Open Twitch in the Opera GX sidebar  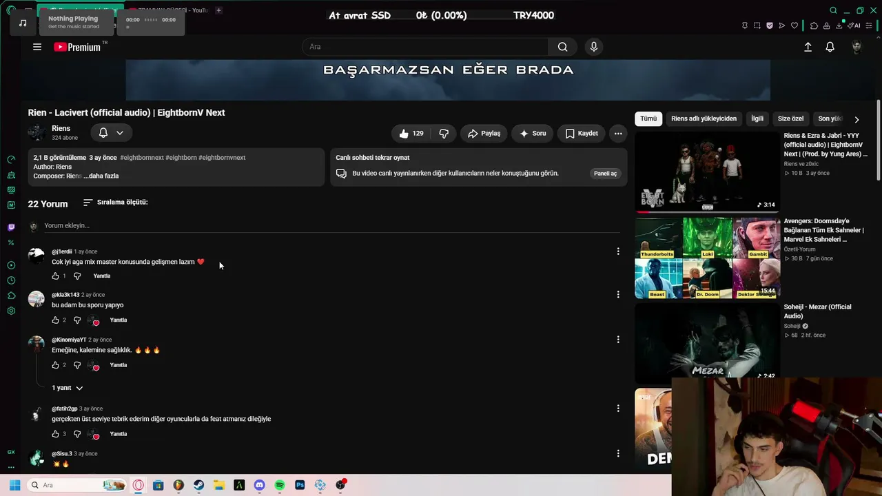pyautogui.click(x=11, y=227)
